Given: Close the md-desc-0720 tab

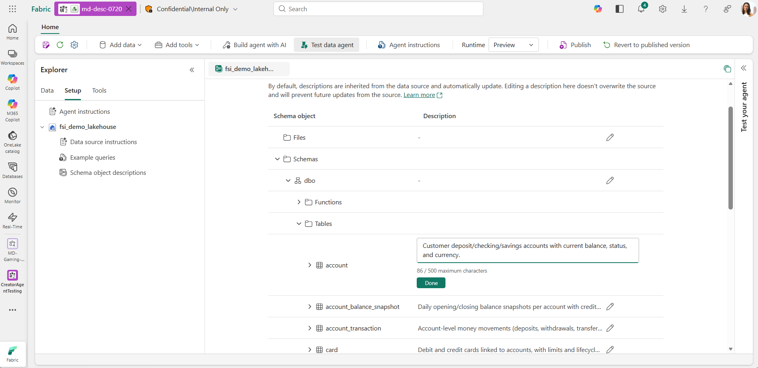Looking at the screenshot, I should tap(129, 9).
